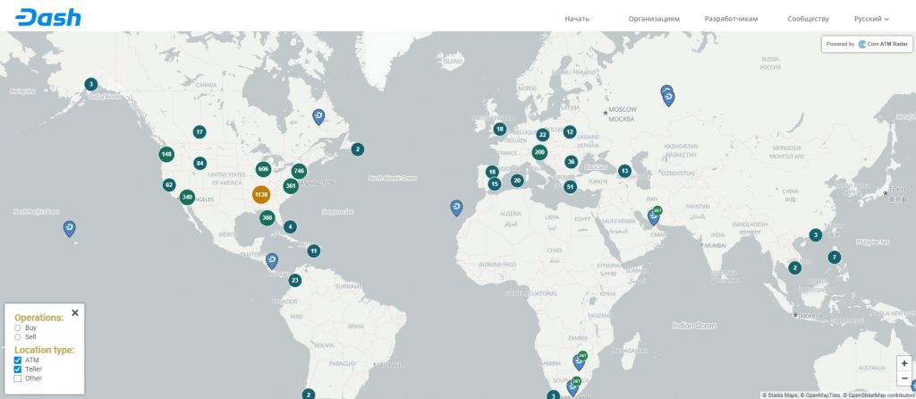Click the Dash logo in the header
The image size is (916, 399).
pos(48,18)
